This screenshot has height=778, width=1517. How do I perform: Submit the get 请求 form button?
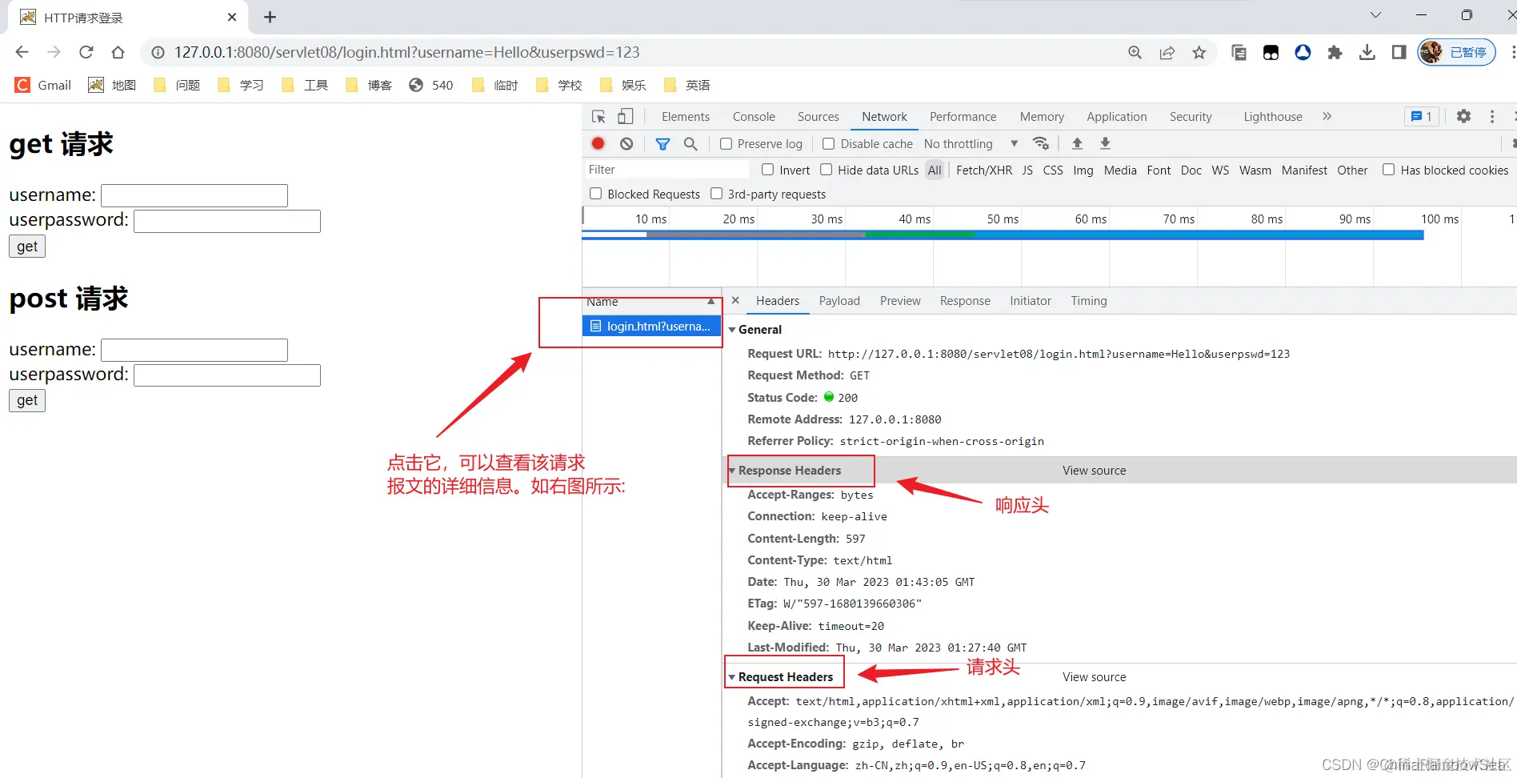point(27,247)
